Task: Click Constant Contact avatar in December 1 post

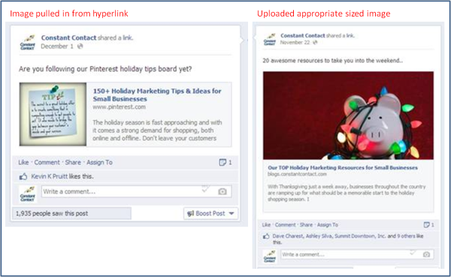Action: pyautogui.click(x=28, y=42)
